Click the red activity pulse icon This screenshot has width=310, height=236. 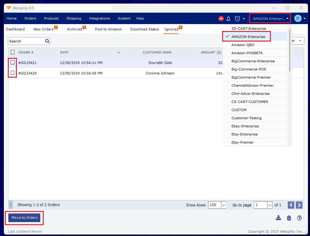pyautogui.click(x=221, y=19)
